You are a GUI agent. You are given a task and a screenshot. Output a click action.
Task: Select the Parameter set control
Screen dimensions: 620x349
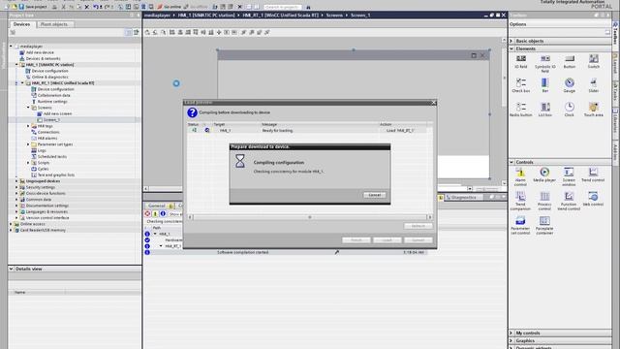520,226
